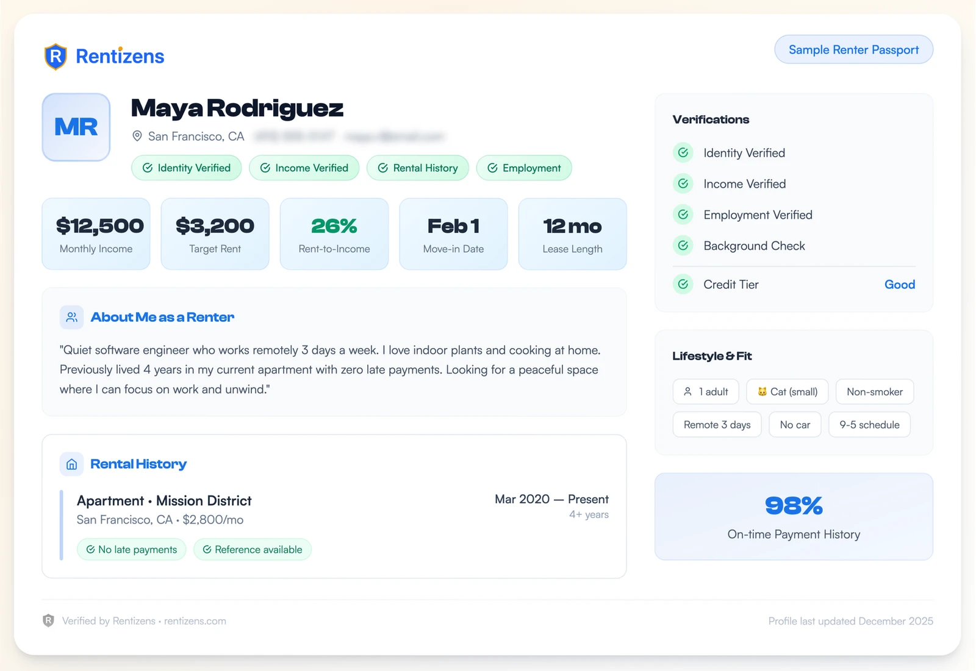
Task: Click the shield icon in the footer
Action: [49, 620]
